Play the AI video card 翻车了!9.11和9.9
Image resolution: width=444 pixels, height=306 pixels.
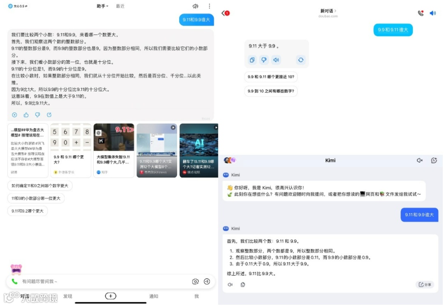199,151
